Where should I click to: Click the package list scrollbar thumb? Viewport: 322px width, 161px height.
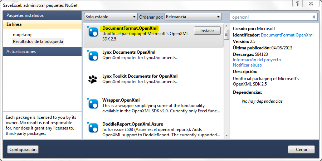point(227,34)
